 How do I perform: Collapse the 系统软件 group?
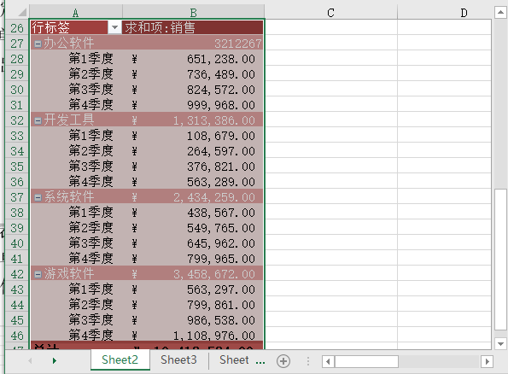point(38,198)
